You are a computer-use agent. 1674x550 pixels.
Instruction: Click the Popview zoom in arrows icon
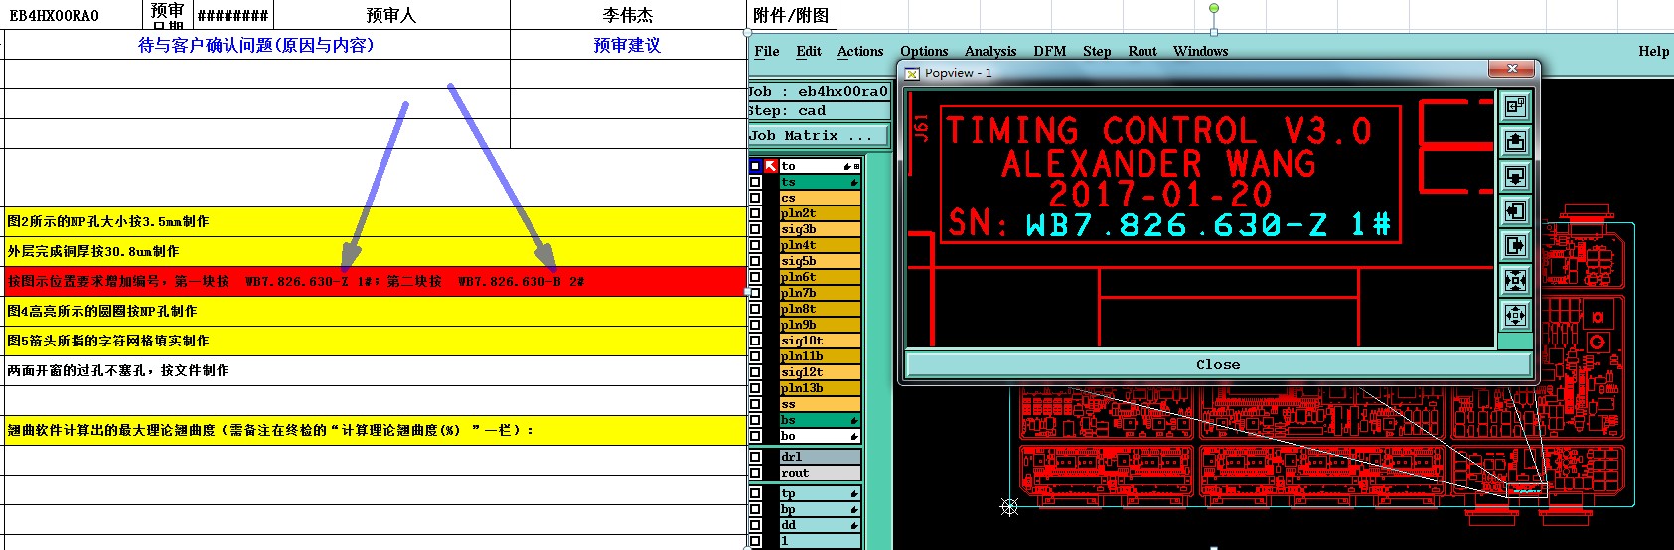click(1515, 280)
